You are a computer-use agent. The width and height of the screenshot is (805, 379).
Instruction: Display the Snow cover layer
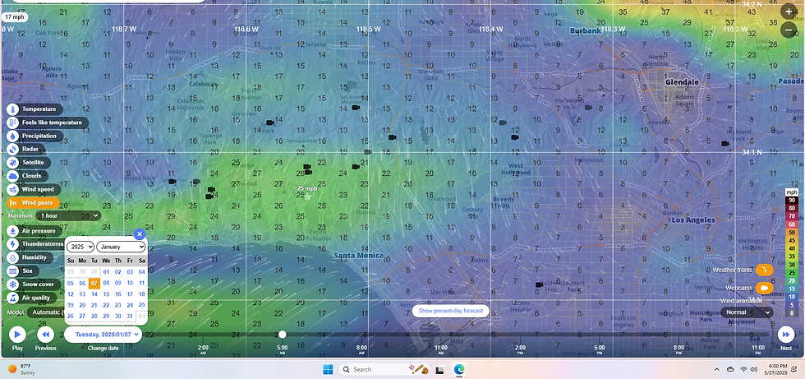tap(34, 284)
